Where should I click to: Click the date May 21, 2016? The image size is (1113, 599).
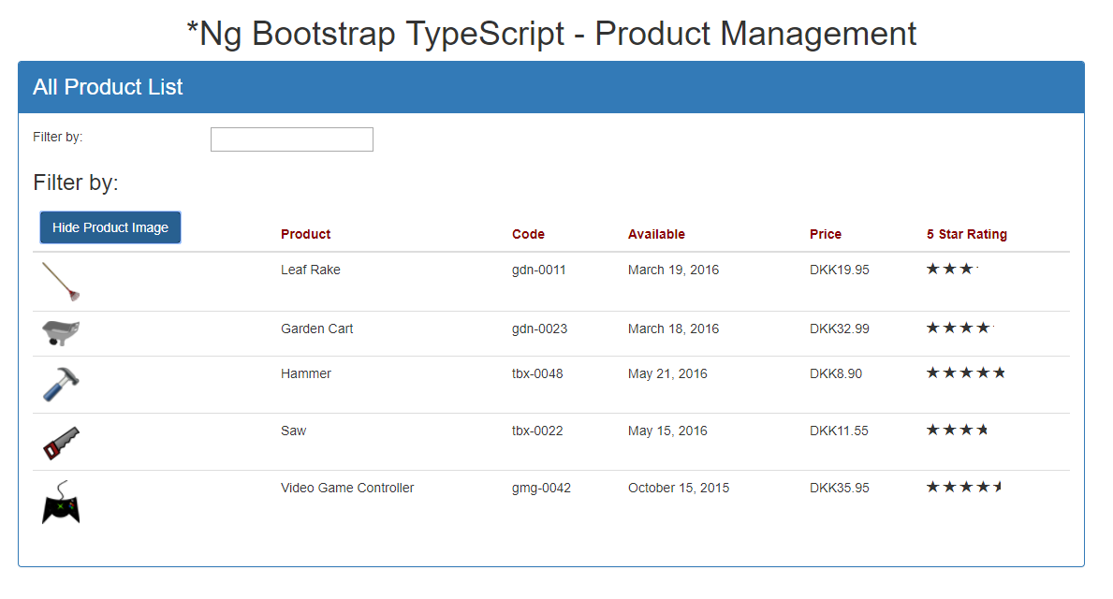click(667, 373)
